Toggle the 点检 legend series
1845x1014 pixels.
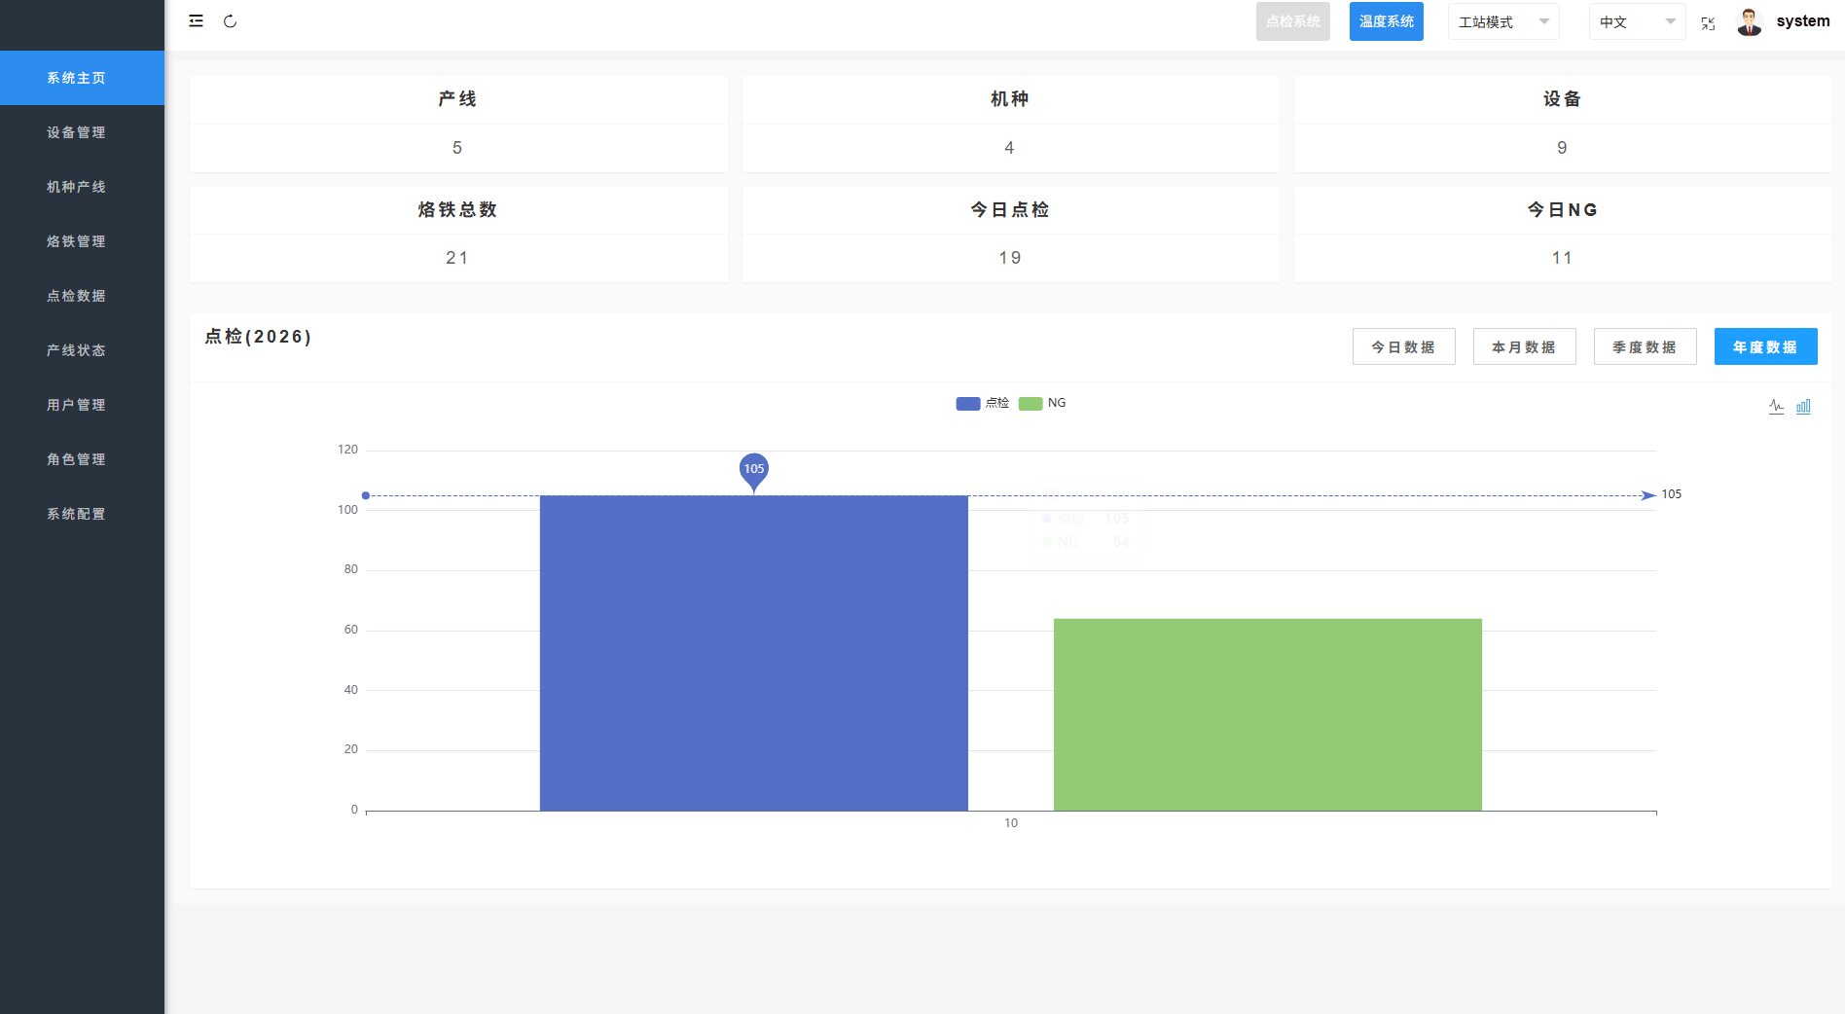(983, 403)
